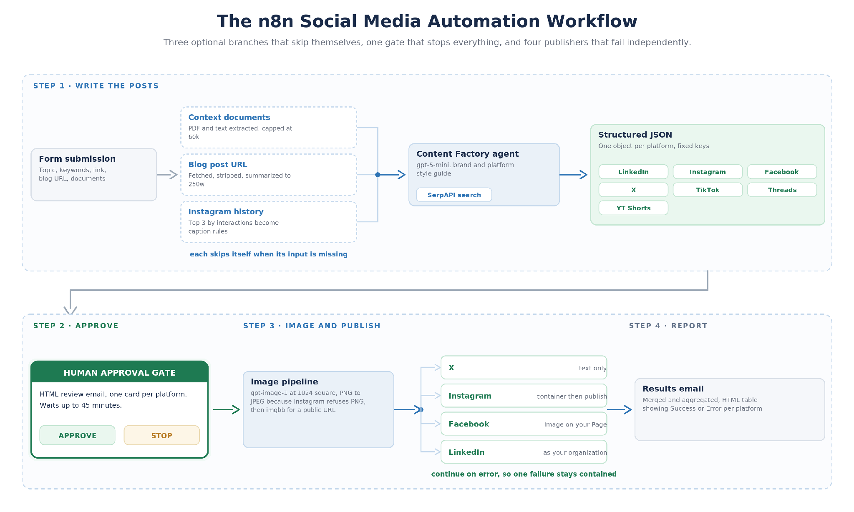The width and height of the screenshot is (854, 512).
Task: Click 'Top 3 by interactions become caption rules'
Action: [x=233, y=227]
